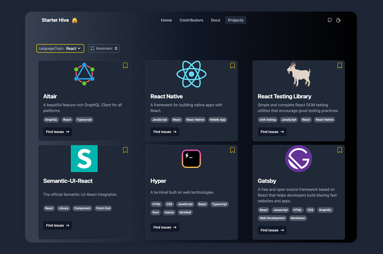Click 'A terminal built on web technologies'
The height and width of the screenshot is (254, 383).
click(182, 192)
